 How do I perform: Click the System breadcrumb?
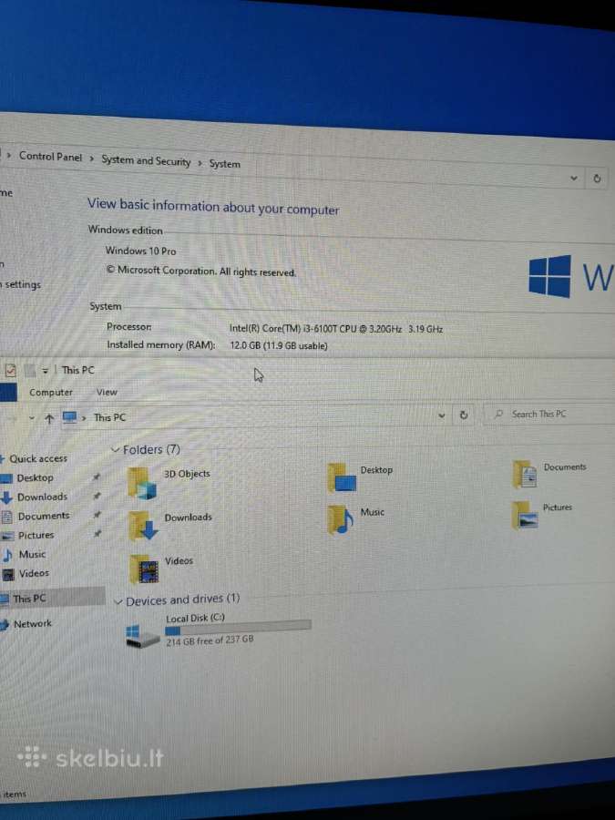click(x=225, y=164)
